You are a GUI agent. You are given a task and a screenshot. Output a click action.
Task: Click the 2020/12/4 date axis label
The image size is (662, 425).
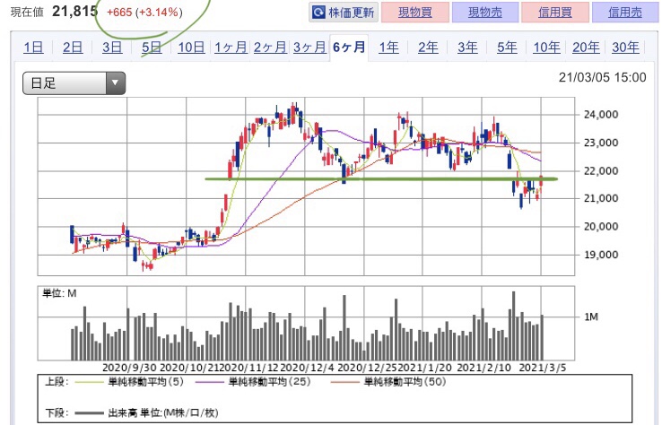point(307,368)
